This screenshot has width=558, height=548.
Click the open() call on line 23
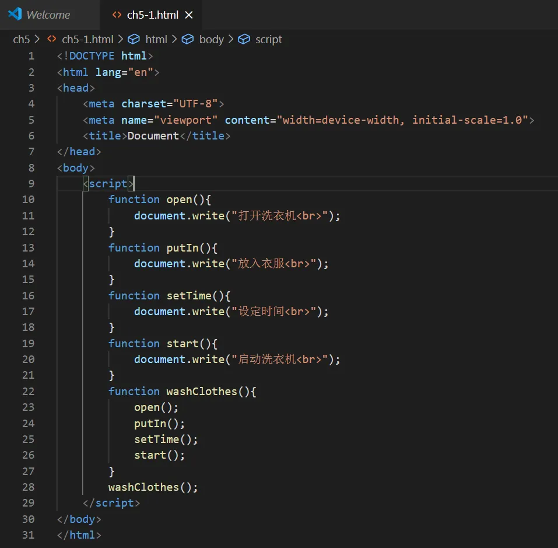[156, 407]
